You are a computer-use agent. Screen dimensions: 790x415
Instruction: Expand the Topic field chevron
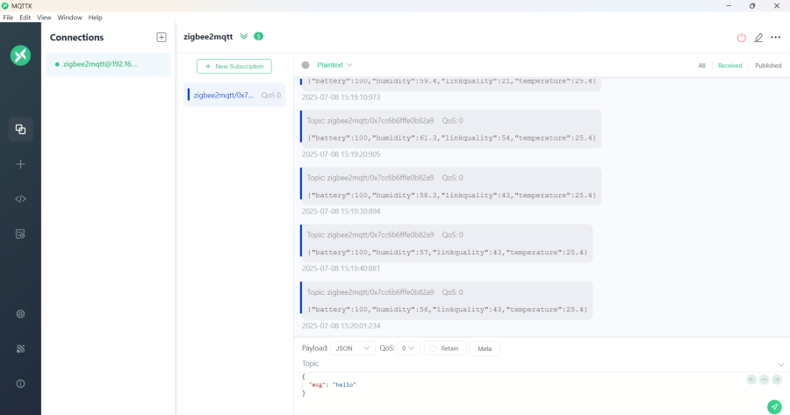(x=781, y=365)
